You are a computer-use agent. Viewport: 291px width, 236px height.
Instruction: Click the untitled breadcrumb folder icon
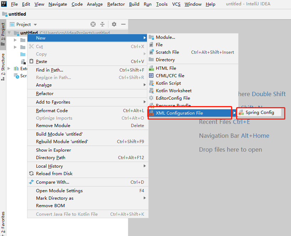coord(5,14)
